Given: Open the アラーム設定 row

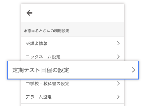Looking at the screenshot, I should tap(72, 97).
